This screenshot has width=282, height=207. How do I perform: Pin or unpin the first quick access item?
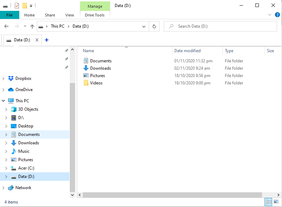click(x=66, y=50)
